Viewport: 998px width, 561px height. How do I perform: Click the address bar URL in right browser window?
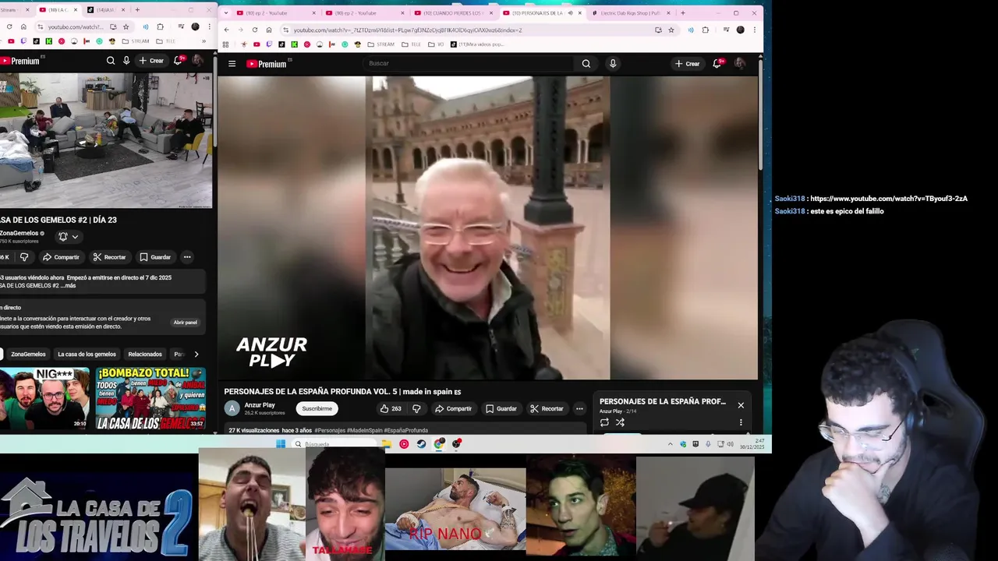click(407, 30)
